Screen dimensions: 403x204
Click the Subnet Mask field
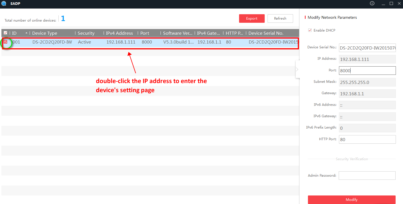(x=367, y=82)
